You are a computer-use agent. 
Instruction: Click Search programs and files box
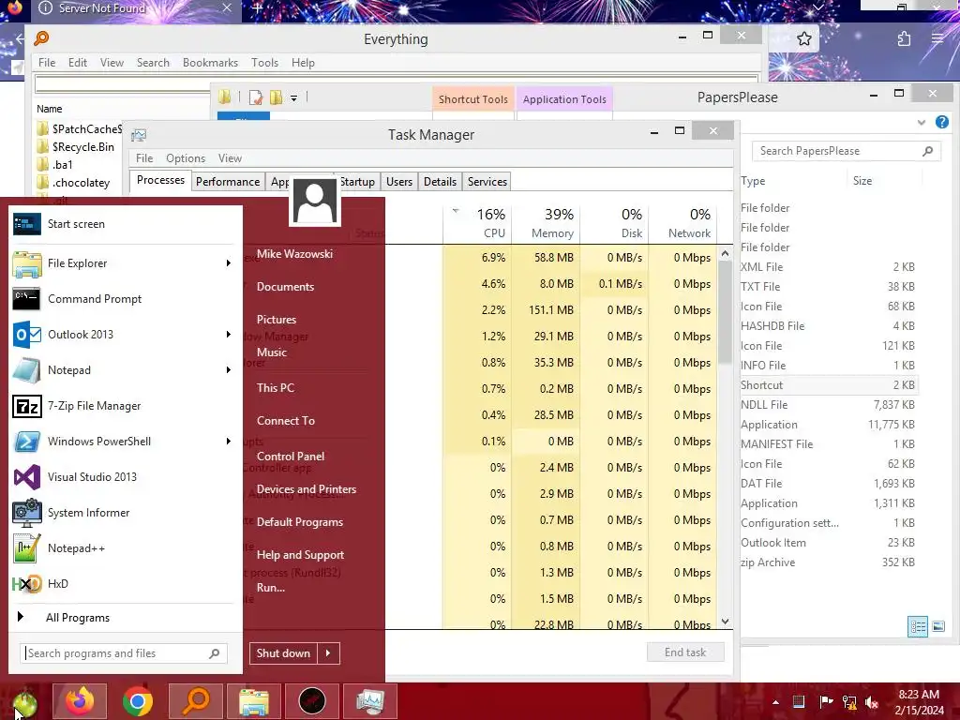tap(124, 653)
